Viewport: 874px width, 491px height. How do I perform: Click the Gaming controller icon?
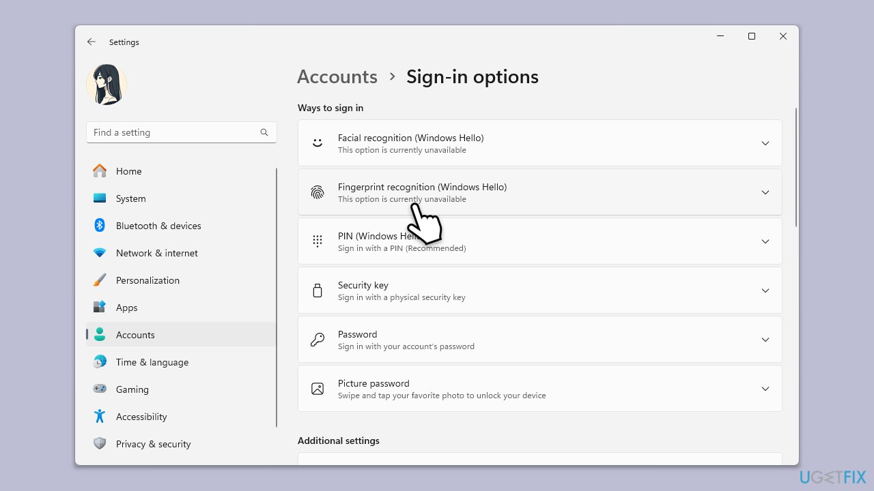(x=100, y=389)
